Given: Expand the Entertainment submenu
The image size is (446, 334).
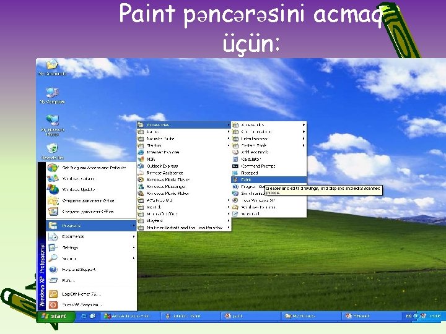Looking at the screenshot, I should (269, 139).
